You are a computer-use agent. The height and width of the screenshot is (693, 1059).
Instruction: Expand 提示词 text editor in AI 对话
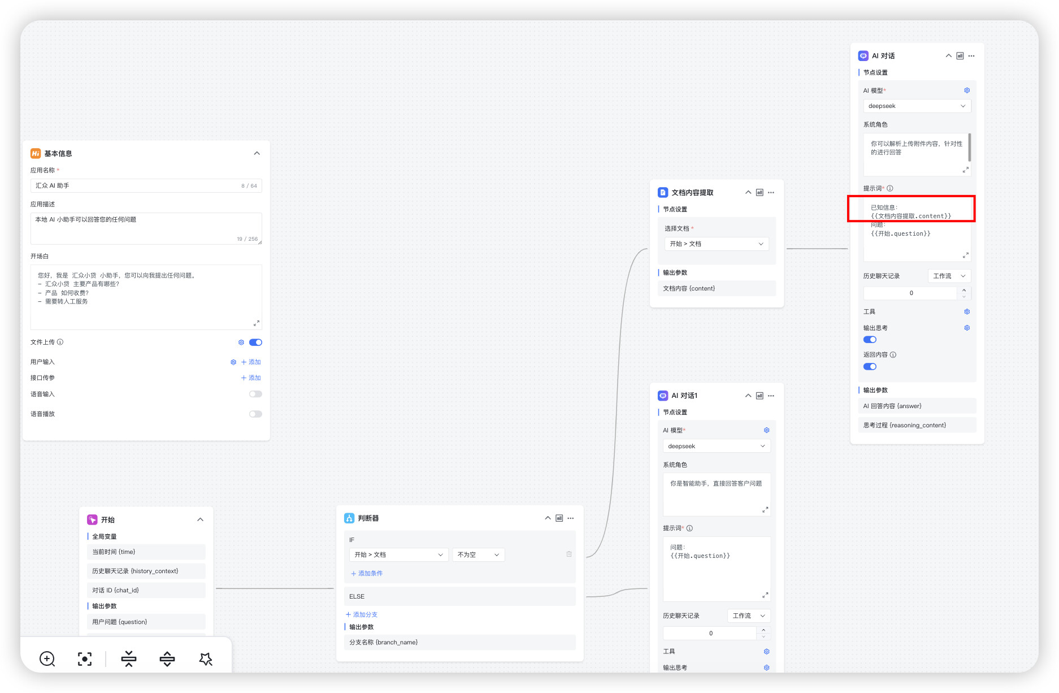(966, 255)
